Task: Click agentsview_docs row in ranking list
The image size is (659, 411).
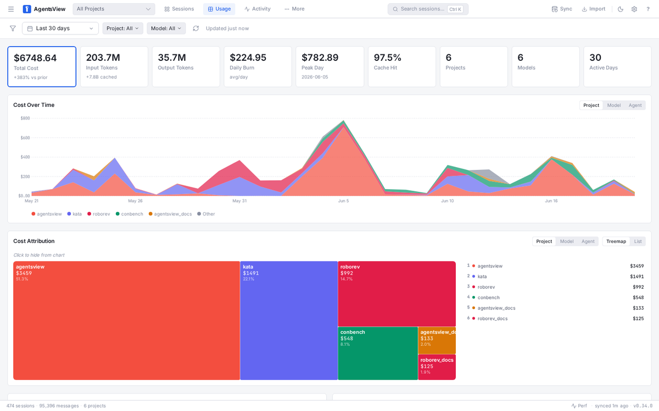Action: pyautogui.click(x=555, y=308)
